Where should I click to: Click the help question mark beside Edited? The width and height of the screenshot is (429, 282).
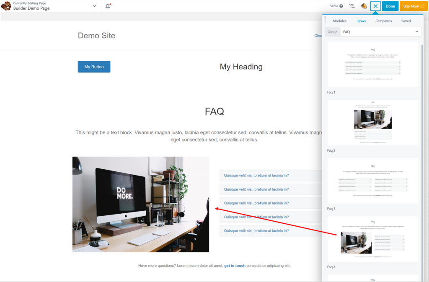341,6
